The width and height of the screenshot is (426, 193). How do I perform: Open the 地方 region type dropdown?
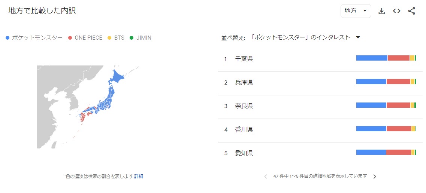click(356, 11)
